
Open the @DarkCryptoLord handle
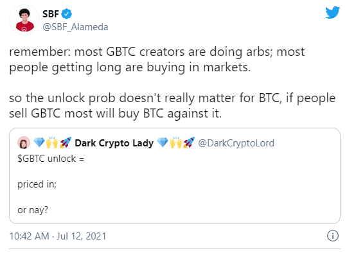point(236,143)
